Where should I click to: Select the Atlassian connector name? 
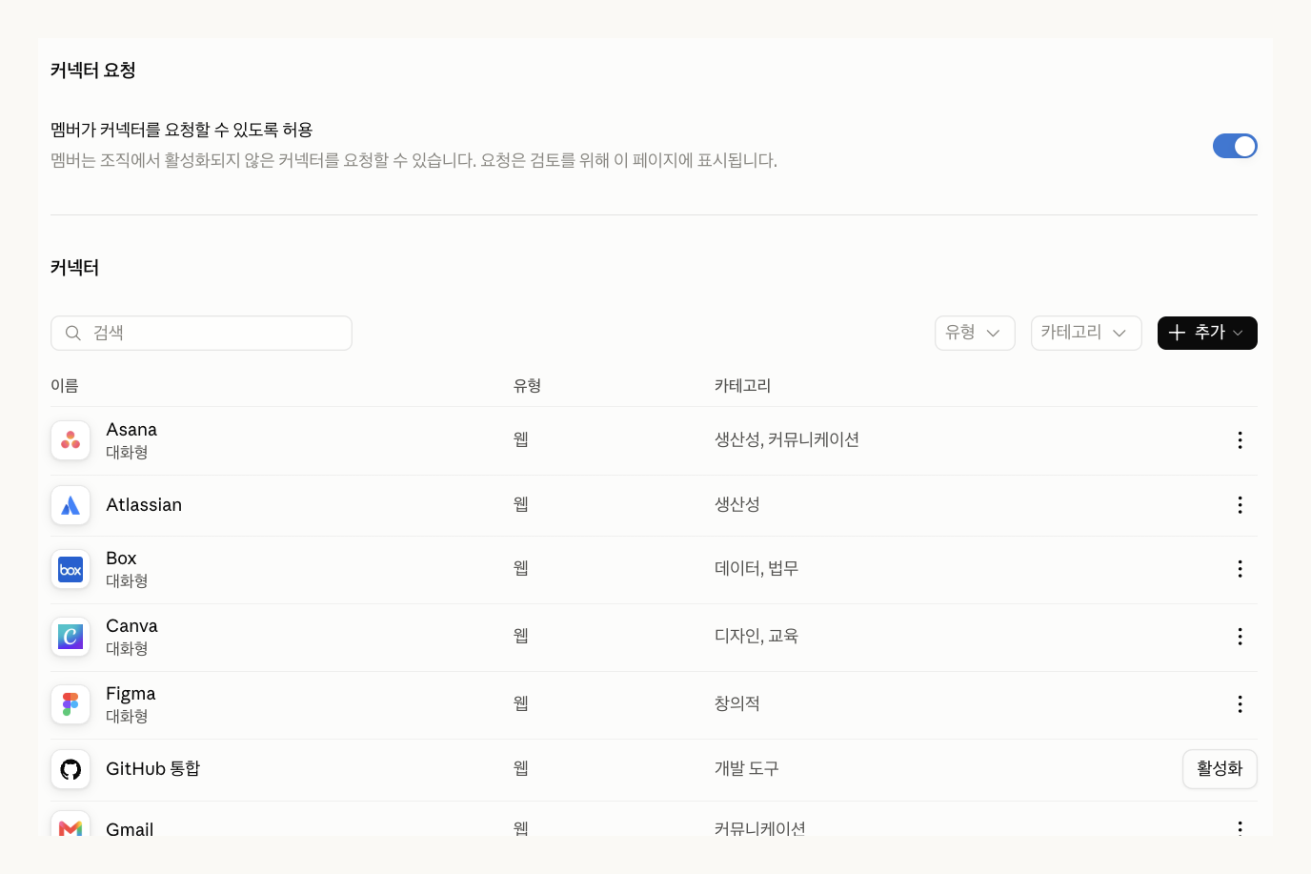pos(144,505)
